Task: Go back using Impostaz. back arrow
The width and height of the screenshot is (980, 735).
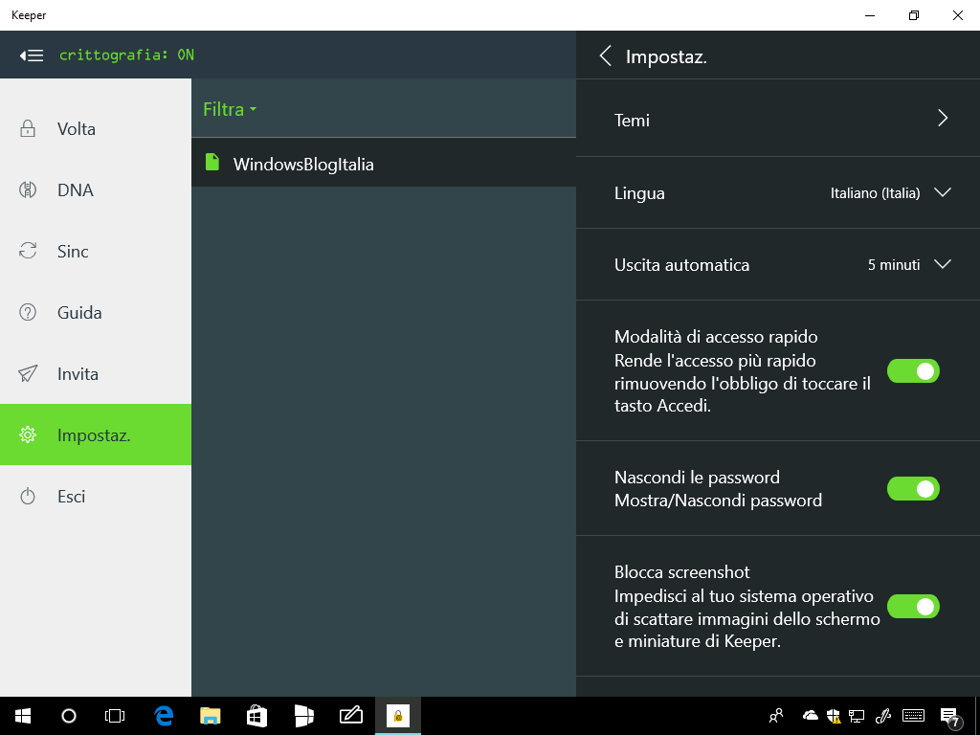Action: coord(605,56)
